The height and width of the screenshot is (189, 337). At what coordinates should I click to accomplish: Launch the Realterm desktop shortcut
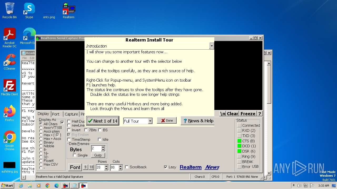[68, 10]
